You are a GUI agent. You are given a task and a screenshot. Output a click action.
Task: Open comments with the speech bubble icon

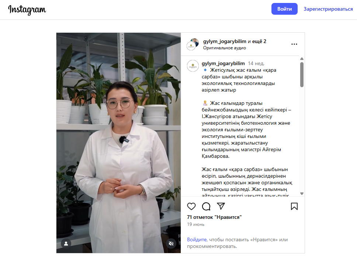click(206, 206)
